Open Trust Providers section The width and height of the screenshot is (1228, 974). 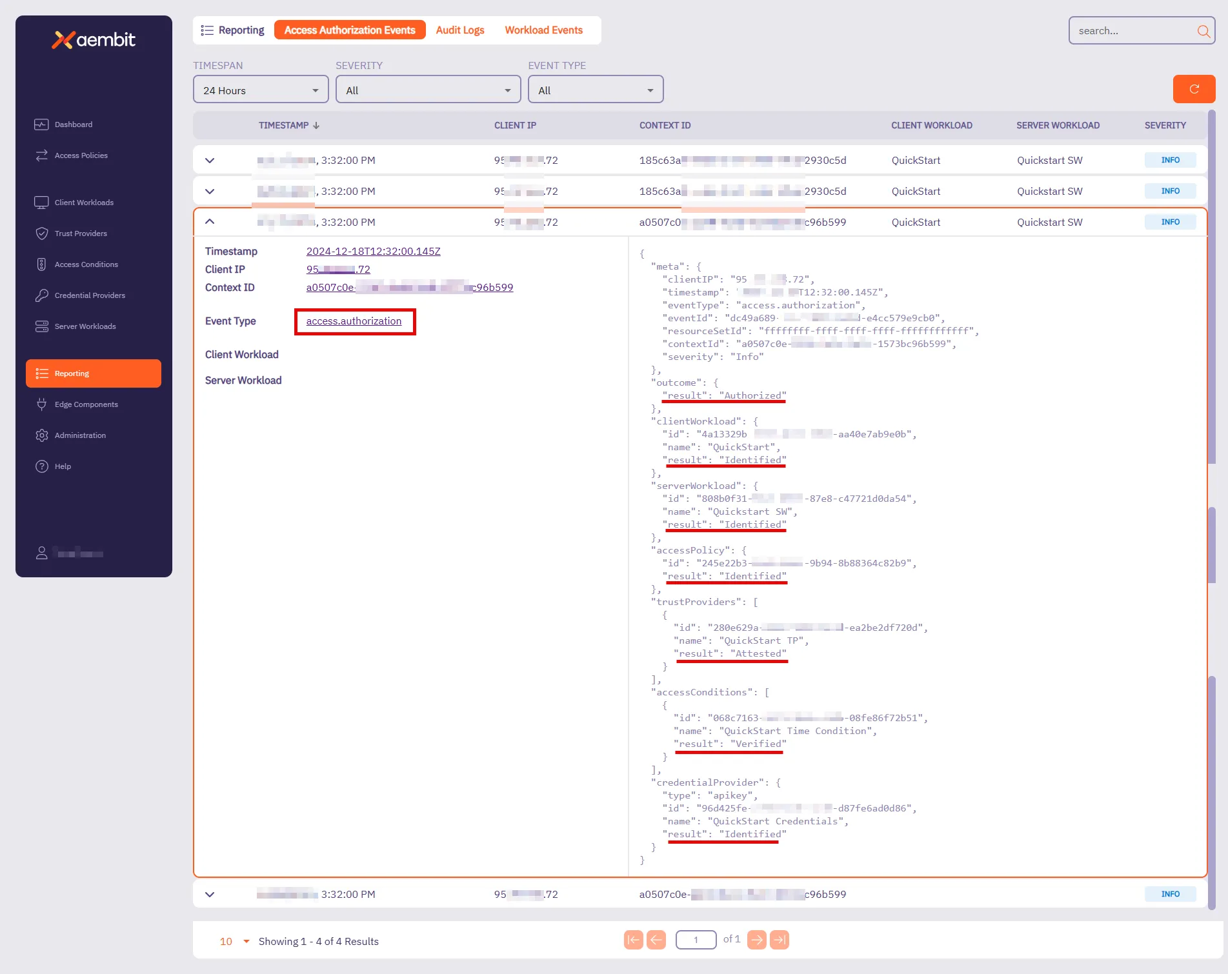[x=81, y=234]
